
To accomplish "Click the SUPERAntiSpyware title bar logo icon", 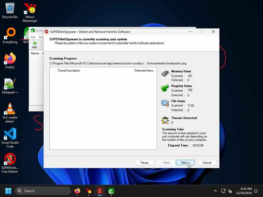I will pyautogui.click(x=47, y=32).
